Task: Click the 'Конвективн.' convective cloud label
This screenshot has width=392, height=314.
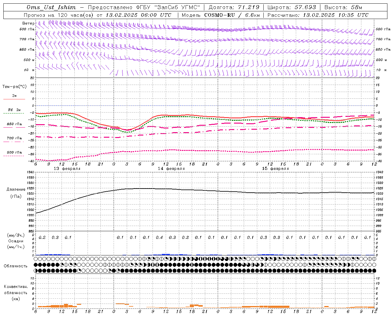Action: coord(16,287)
